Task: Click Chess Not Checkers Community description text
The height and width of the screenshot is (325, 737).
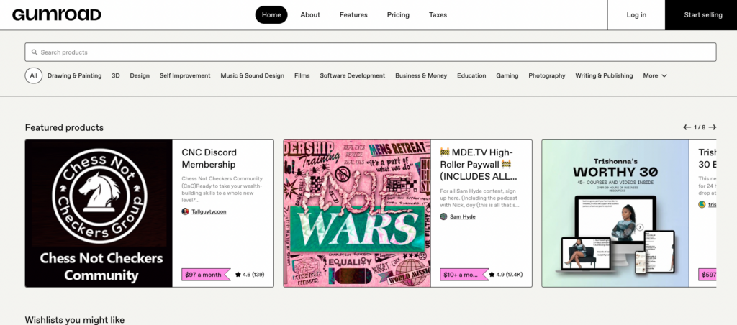Action: tap(222, 189)
